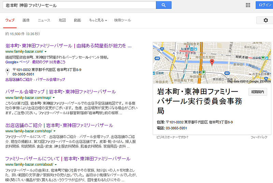This screenshot has width=273, height=183.
Task: Click the 経路案内 directions button
Action: [x=258, y=92]
